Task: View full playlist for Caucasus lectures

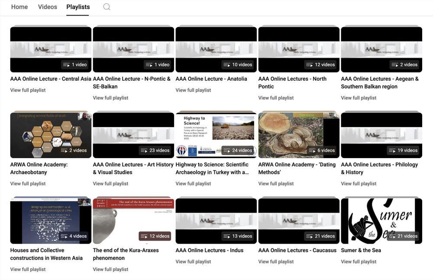Action: click(276, 261)
